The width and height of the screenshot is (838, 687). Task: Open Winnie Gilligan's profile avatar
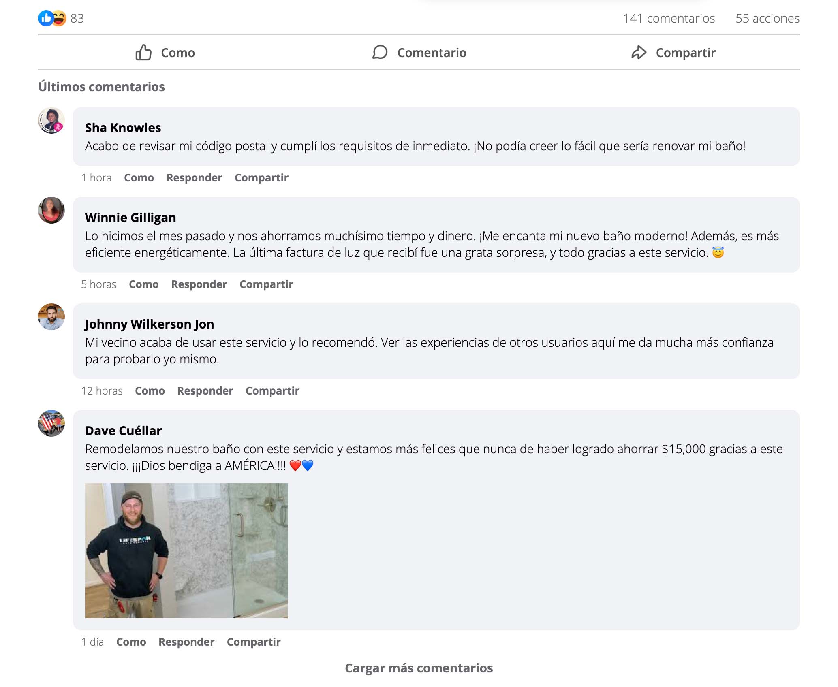coord(51,211)
